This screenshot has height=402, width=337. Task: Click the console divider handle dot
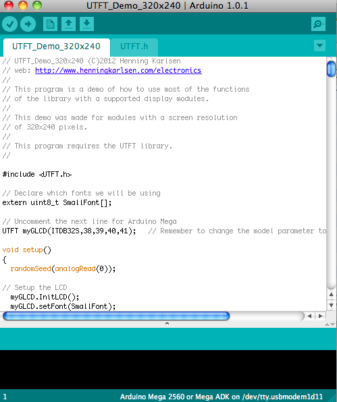[x=167, y=324]
